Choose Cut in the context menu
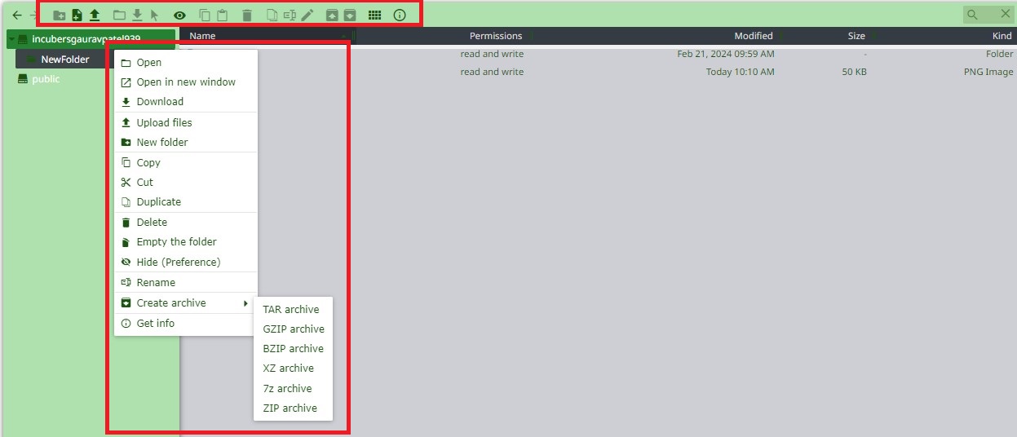The width and height of the screenshot is (1017, 437). click(186, 182)
